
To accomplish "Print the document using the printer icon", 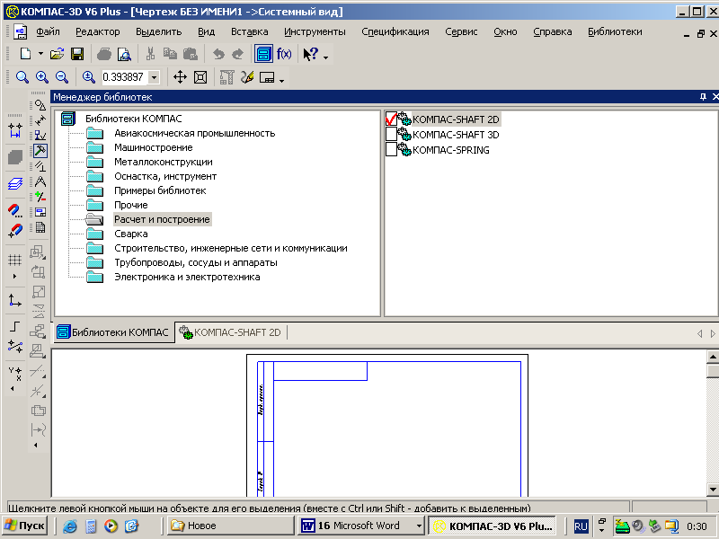I will [104, 54].
